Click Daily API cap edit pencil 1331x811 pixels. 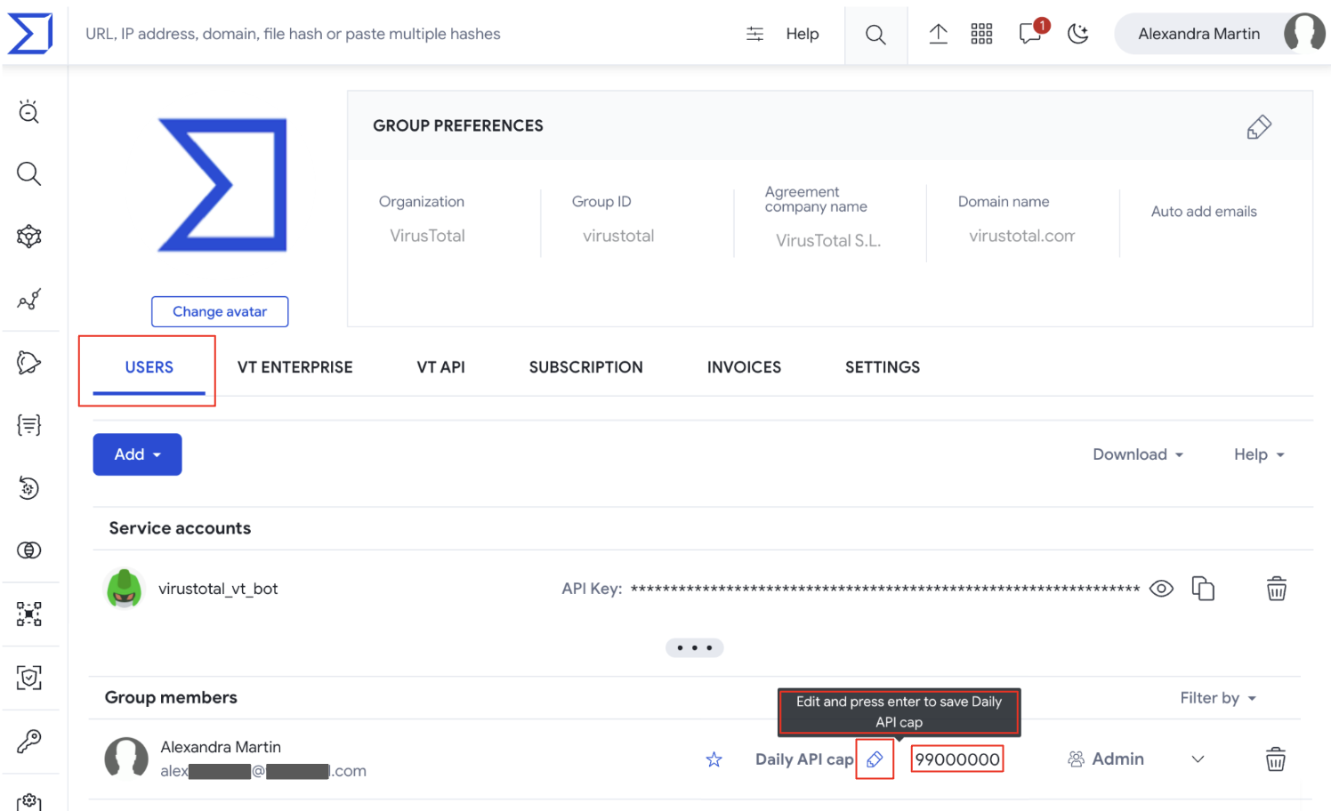875,759
